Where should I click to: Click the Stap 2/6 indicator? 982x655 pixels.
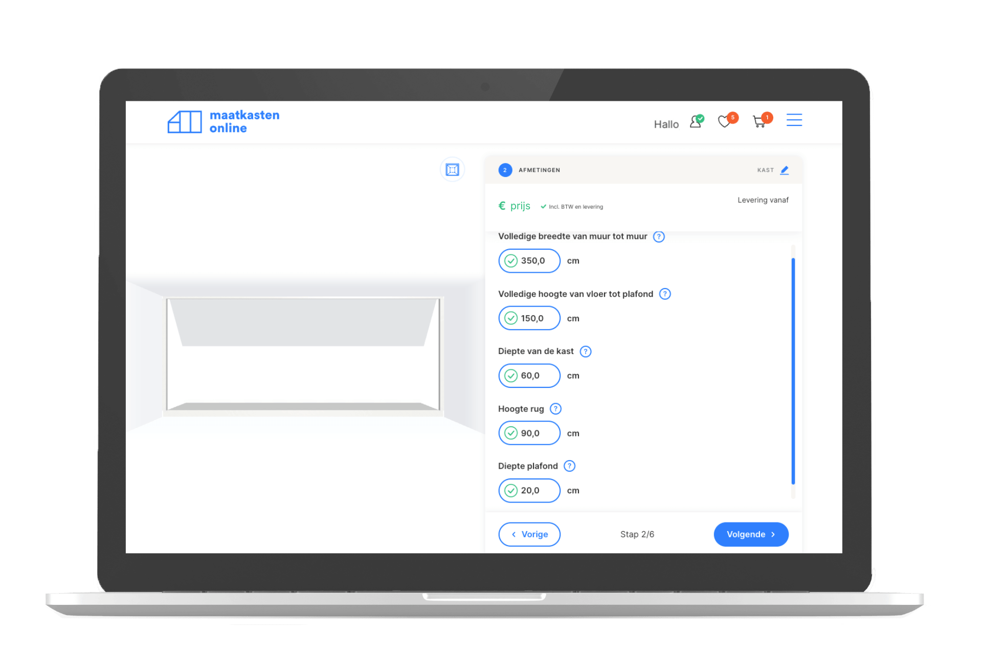(x=637, y=534)
